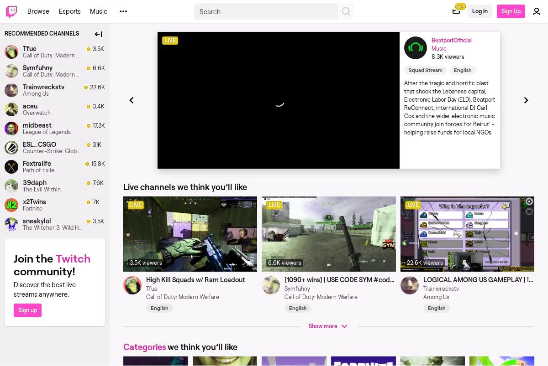Click the [1090+ wins] stream title

pos(339,280)
